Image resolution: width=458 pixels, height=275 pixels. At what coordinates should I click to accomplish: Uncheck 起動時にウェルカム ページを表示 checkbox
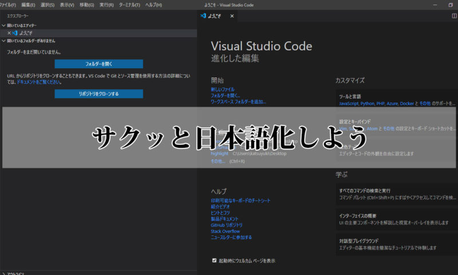point(214,260)
